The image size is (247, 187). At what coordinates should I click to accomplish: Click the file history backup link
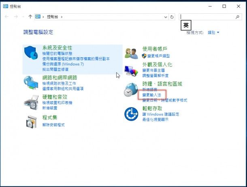[76, 59]
